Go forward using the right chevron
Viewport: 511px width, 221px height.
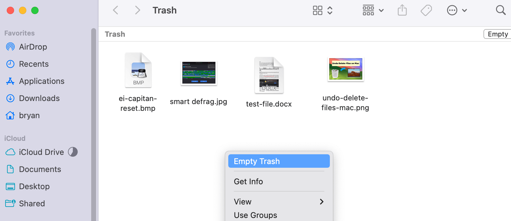[x=137, y=10]
